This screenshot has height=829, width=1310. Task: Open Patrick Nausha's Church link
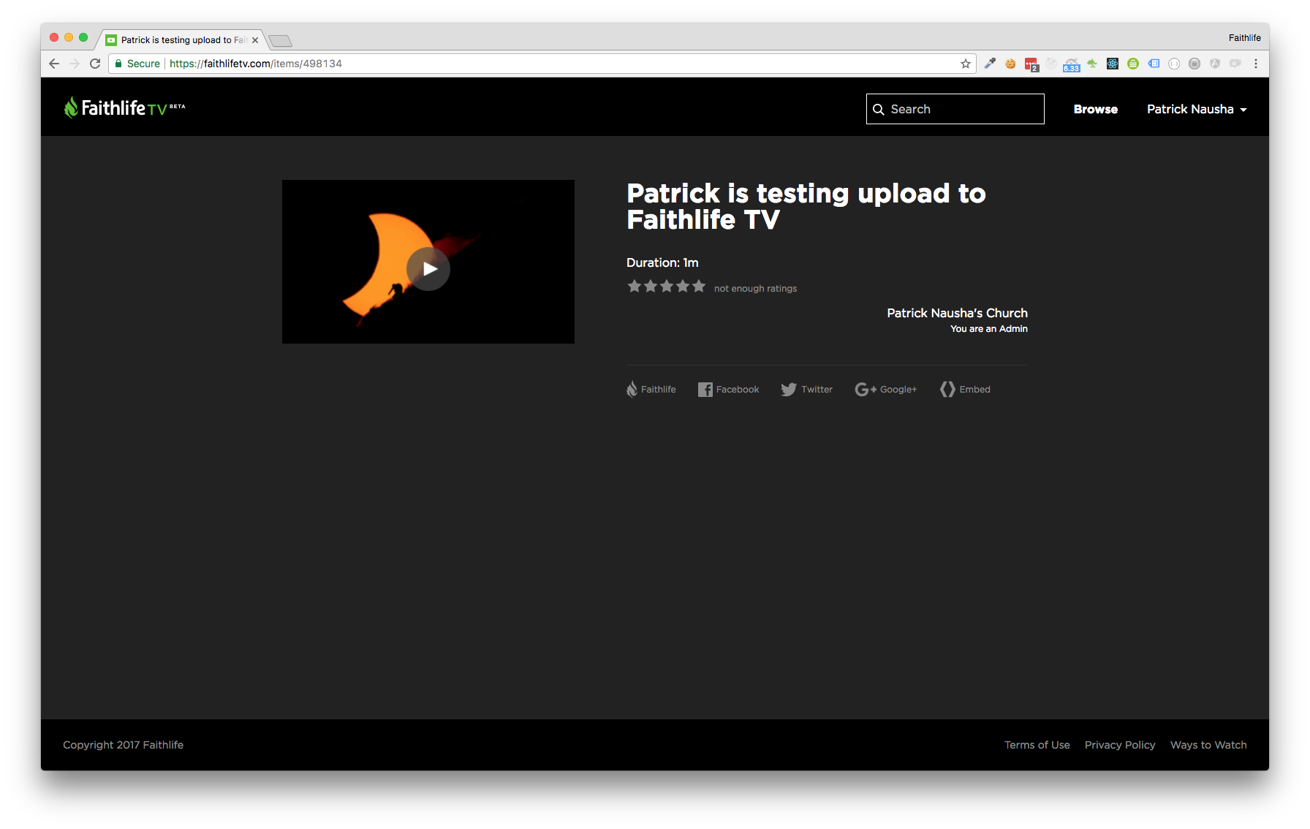point(957,313)
